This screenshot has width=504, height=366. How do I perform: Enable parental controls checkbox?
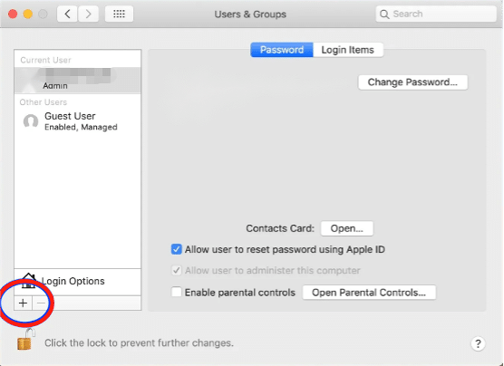(x=177, y=292)
